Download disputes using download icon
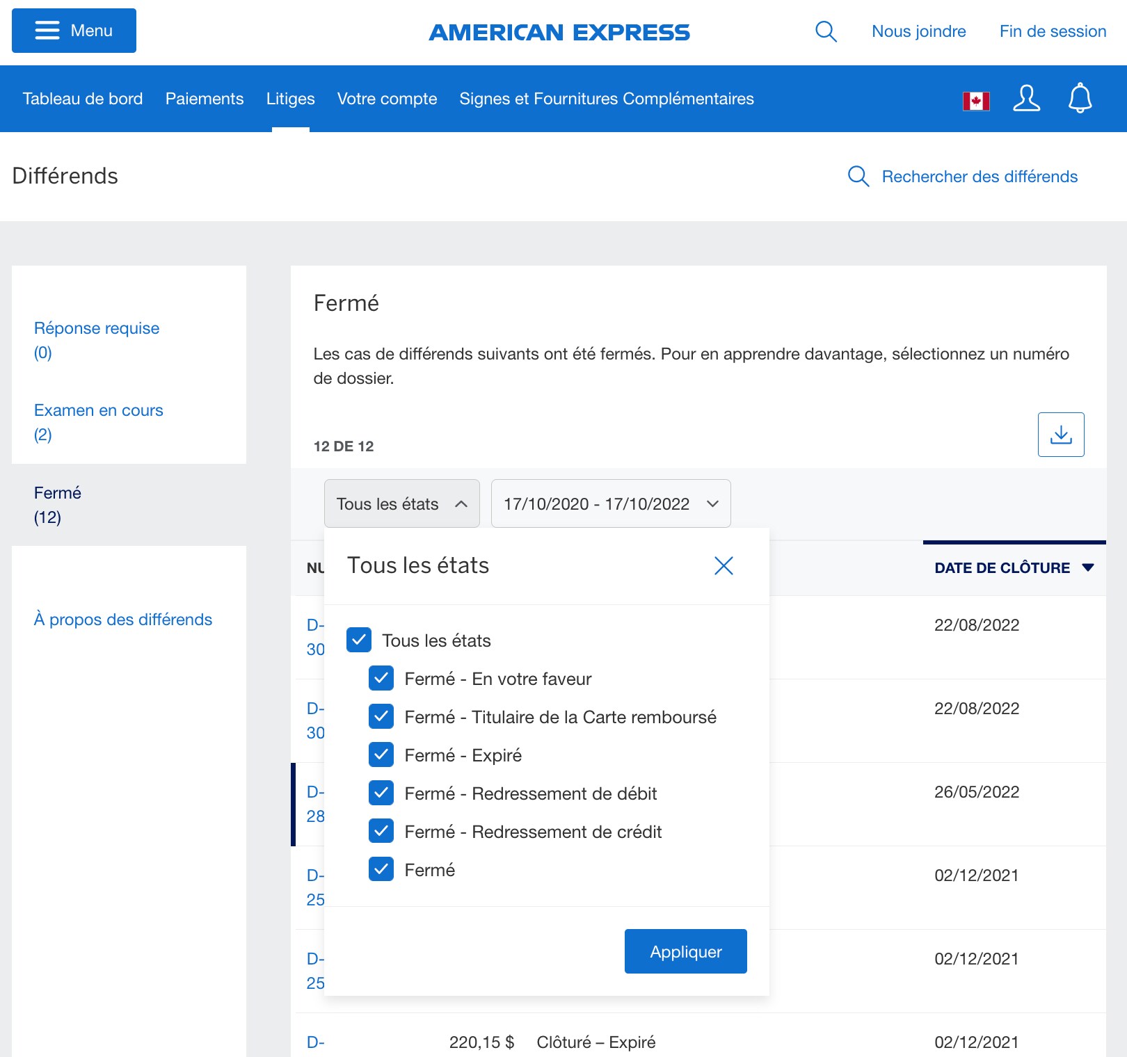1127x1057 pixels. click(x=1060, y=435)
